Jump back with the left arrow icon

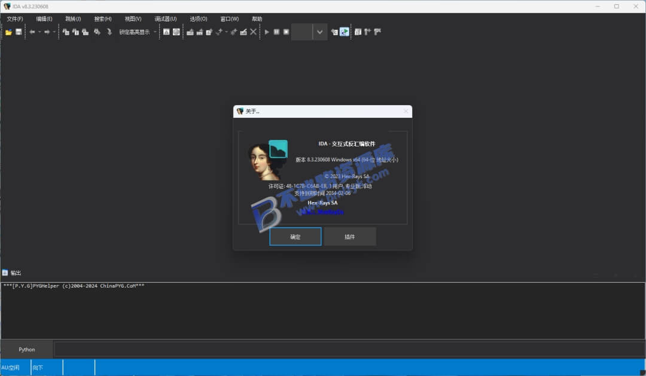[x=32, y=32]
